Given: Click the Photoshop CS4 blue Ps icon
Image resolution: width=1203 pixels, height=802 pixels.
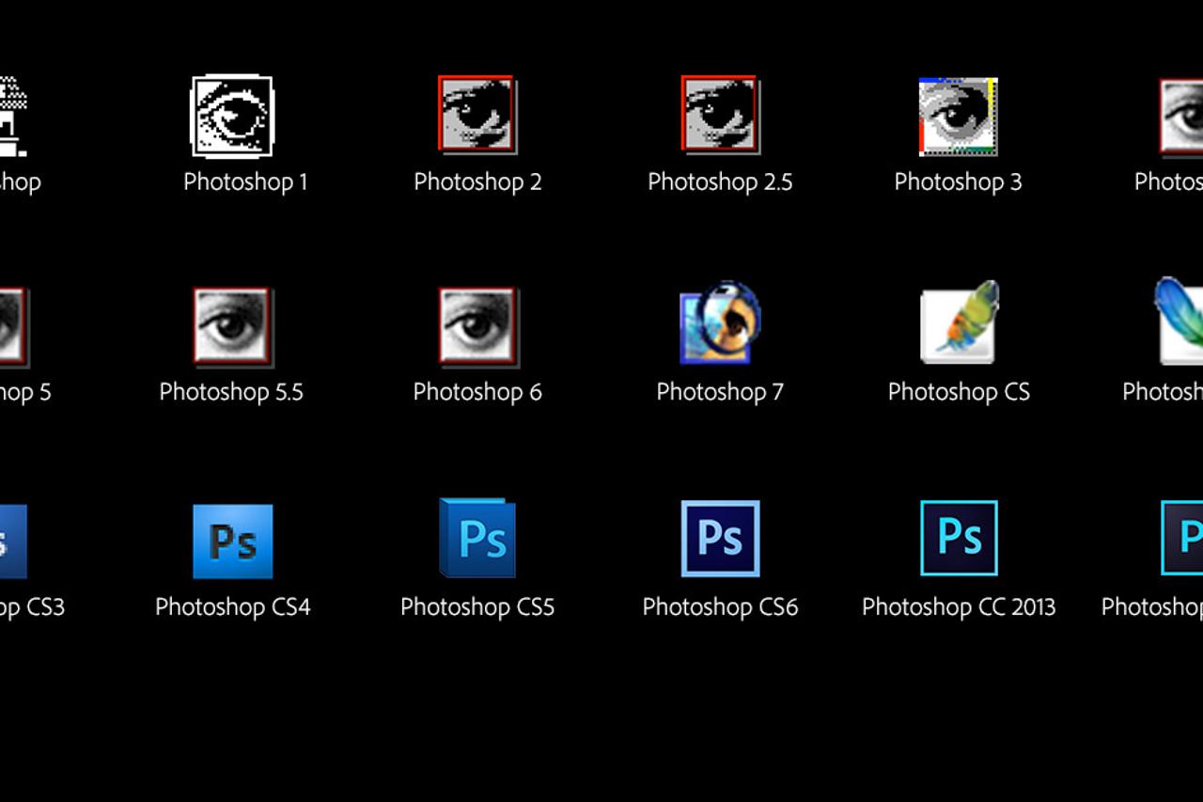Looking at the screenshot, I should (232, 539).
